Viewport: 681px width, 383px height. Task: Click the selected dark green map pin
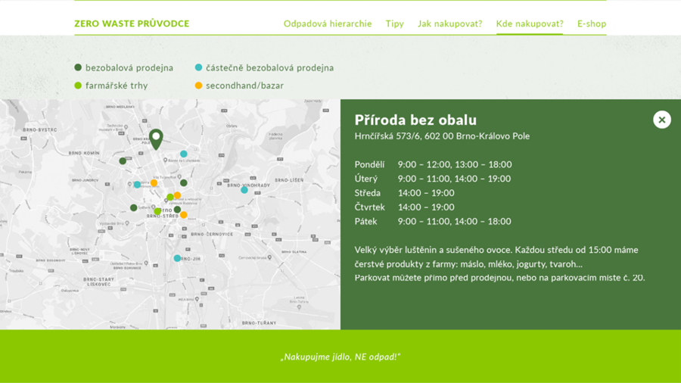pos(156,139)
